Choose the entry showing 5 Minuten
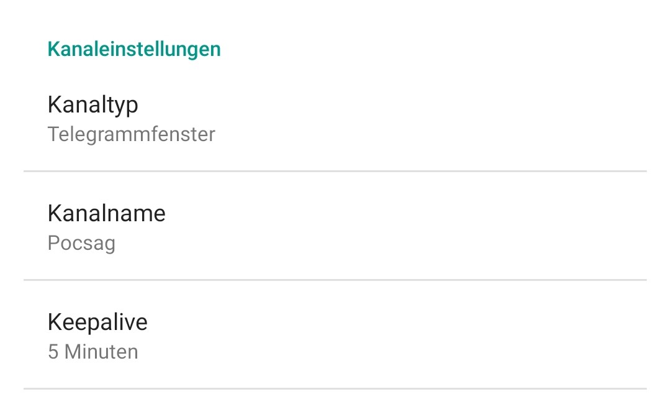Screen dimensions: 668x417 (335, 336)
